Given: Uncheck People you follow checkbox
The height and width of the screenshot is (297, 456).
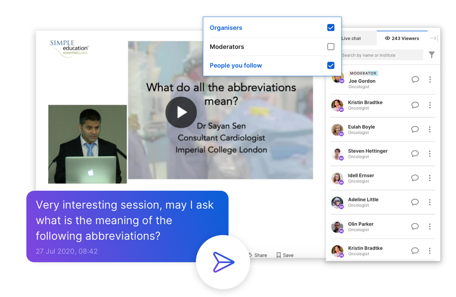Looking at the screenshot, I should 331,66.
